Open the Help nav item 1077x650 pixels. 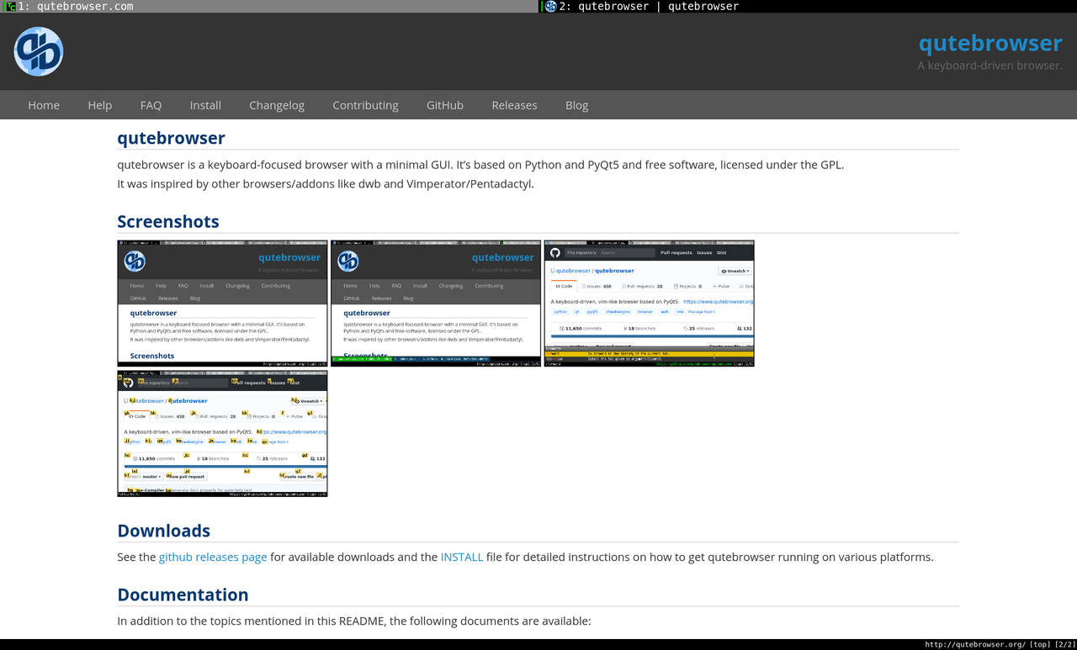point(99,105)
